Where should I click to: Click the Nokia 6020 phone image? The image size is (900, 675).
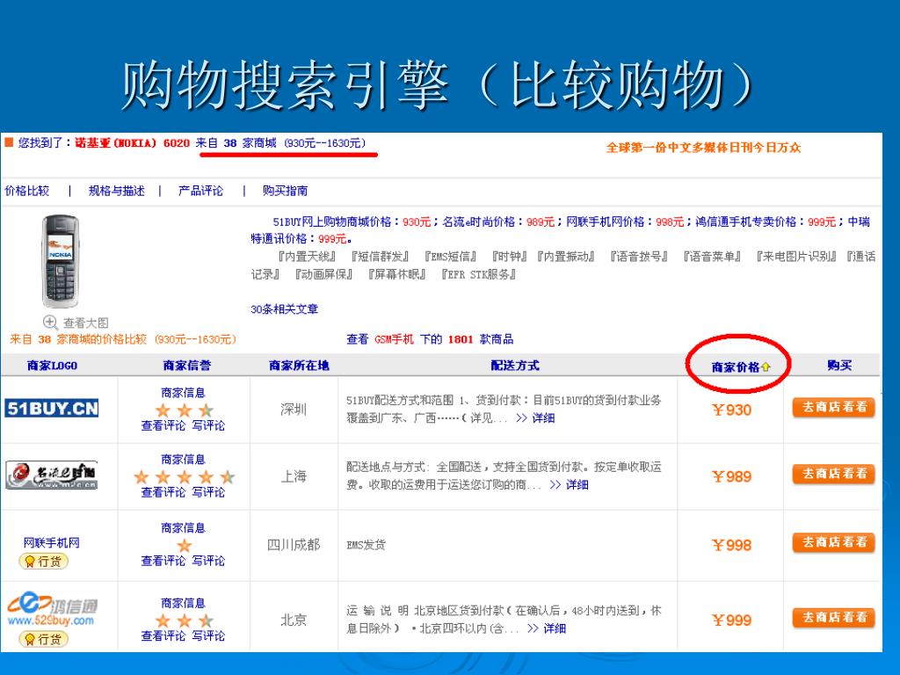pos(61,261)
